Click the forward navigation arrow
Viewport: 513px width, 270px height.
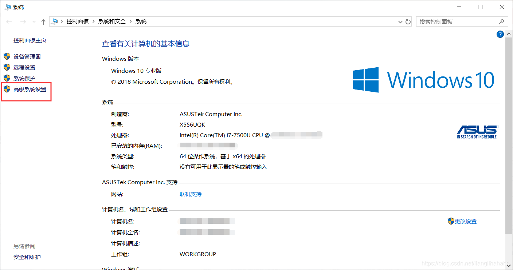click(x=23, y=22)
